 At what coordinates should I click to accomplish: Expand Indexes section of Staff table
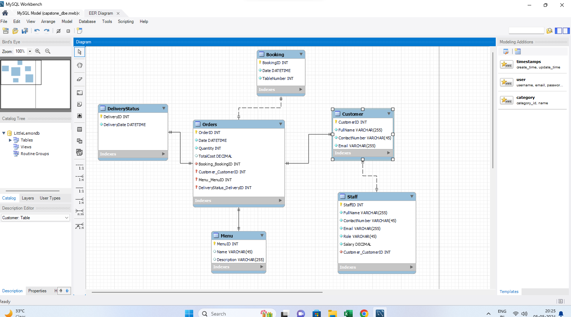click(411, 267)
